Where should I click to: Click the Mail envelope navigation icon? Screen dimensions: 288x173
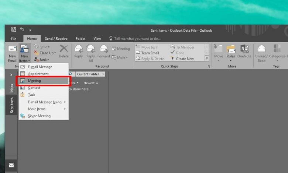click(x=11, y=165)
